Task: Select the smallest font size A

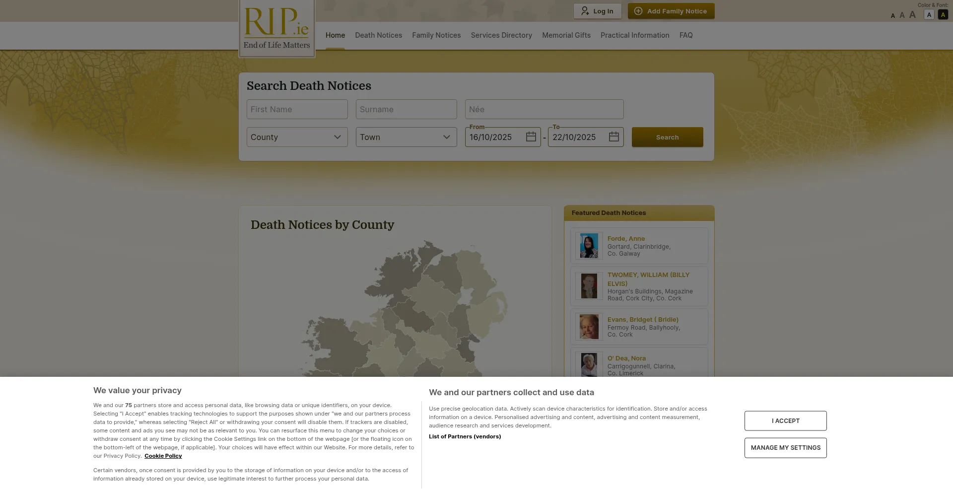Action: 892,16
